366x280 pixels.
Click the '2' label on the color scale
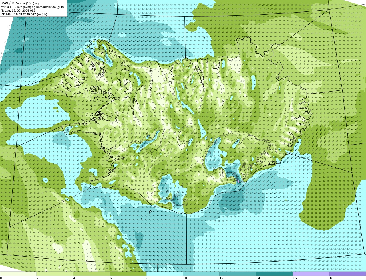(37, 278)
